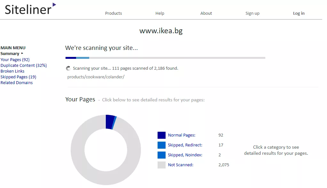327x188 pixels.
Task: Open Broken Links in sidebar
Action: pyautogui.click(x=12, y=71)
